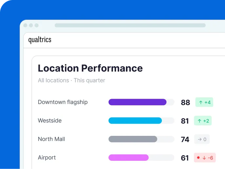
Task: Click the score value 81
Action: tap(185, 121)
